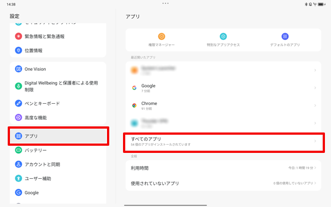Select 高度な機能 settings entry
Image resolution: width=331 pixels, height=207 pixels.
pos(58,118)
